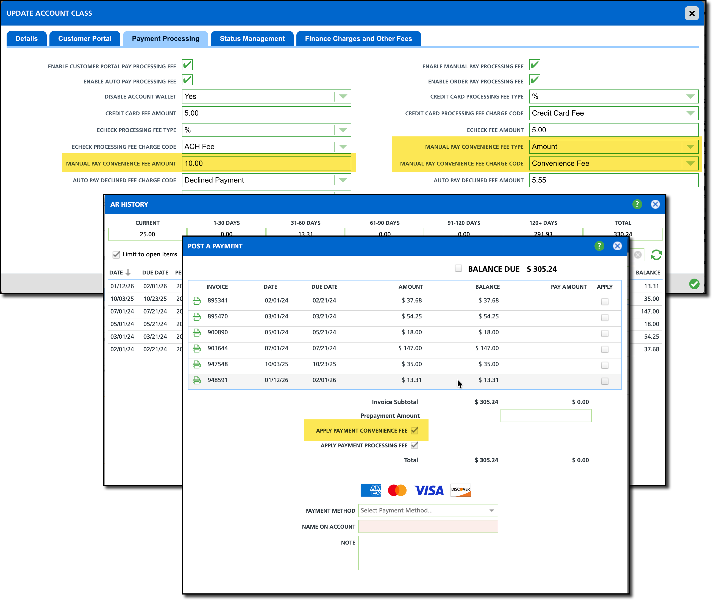Check the Balance Due checkbox
712x600 pixels.
[x=458, y=268]
